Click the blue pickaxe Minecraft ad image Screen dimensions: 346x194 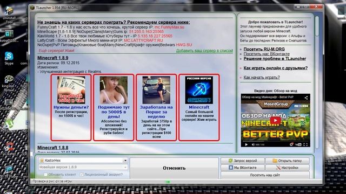pos(199,90)
